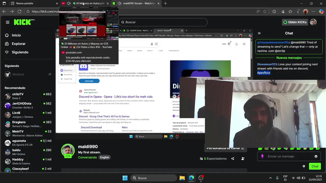Click the Obtén KICKs button
Image resolution: width=326 pixels, height=183 pixels.
[x=295, y=22]
